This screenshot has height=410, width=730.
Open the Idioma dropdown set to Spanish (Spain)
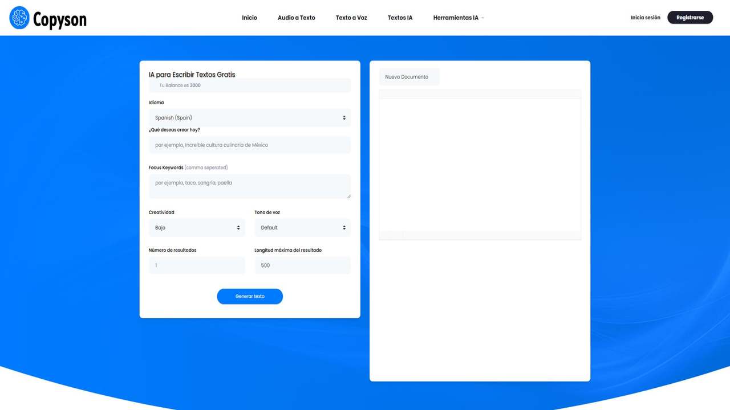pyautogui.click(x=250, y=118)
